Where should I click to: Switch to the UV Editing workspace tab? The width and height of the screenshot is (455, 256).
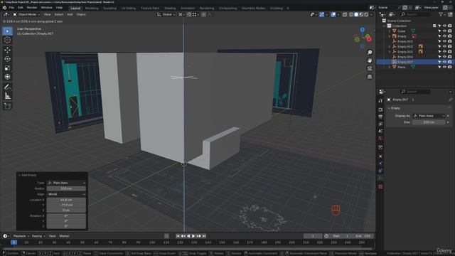coord(129,8)
